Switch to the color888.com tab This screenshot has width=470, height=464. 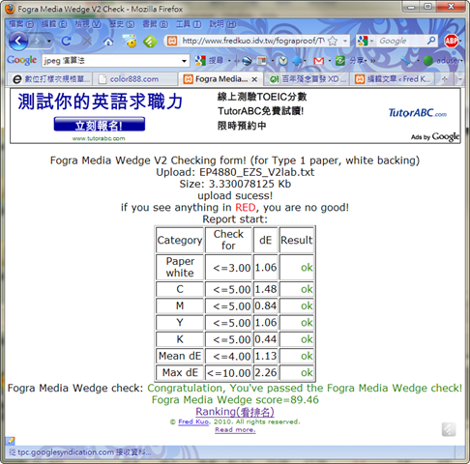click(135, 79)
